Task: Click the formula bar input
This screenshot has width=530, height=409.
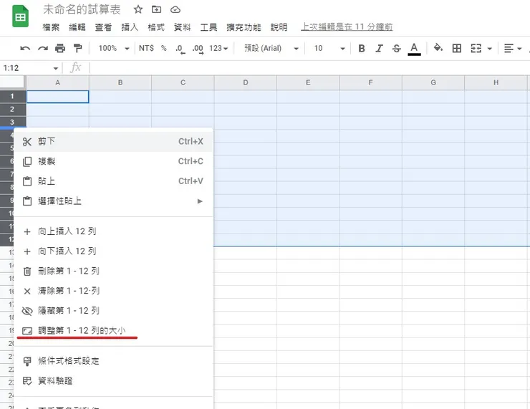Action: click(x=309, y=68)
